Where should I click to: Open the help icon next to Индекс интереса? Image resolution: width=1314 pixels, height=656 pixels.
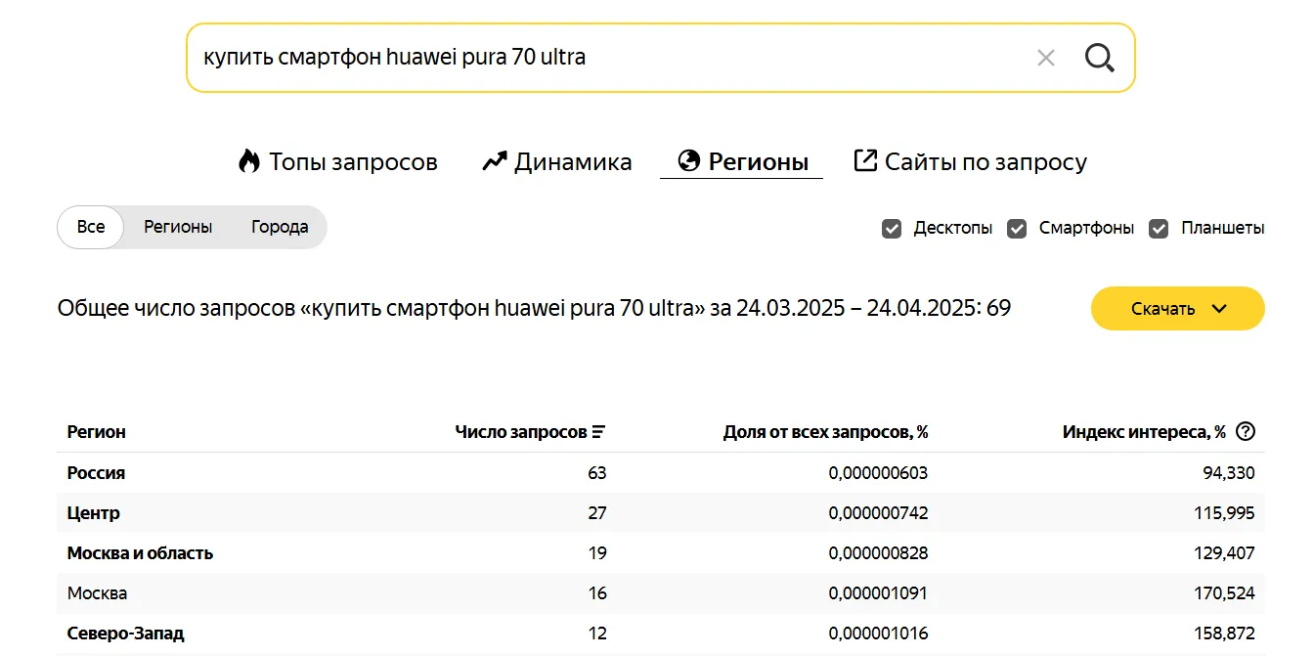tap(1246, 431)
